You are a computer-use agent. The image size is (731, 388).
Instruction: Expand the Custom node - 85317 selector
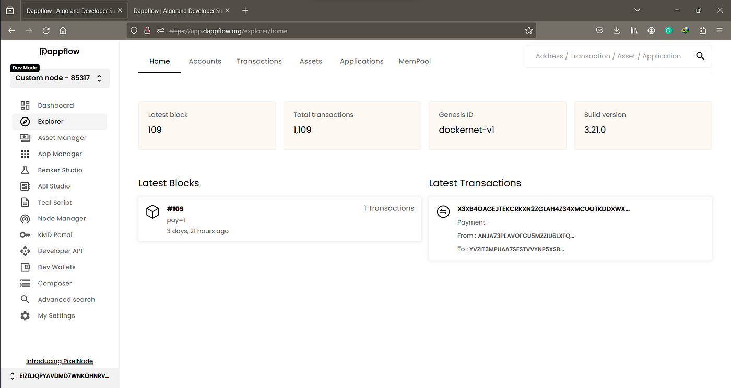60,78
